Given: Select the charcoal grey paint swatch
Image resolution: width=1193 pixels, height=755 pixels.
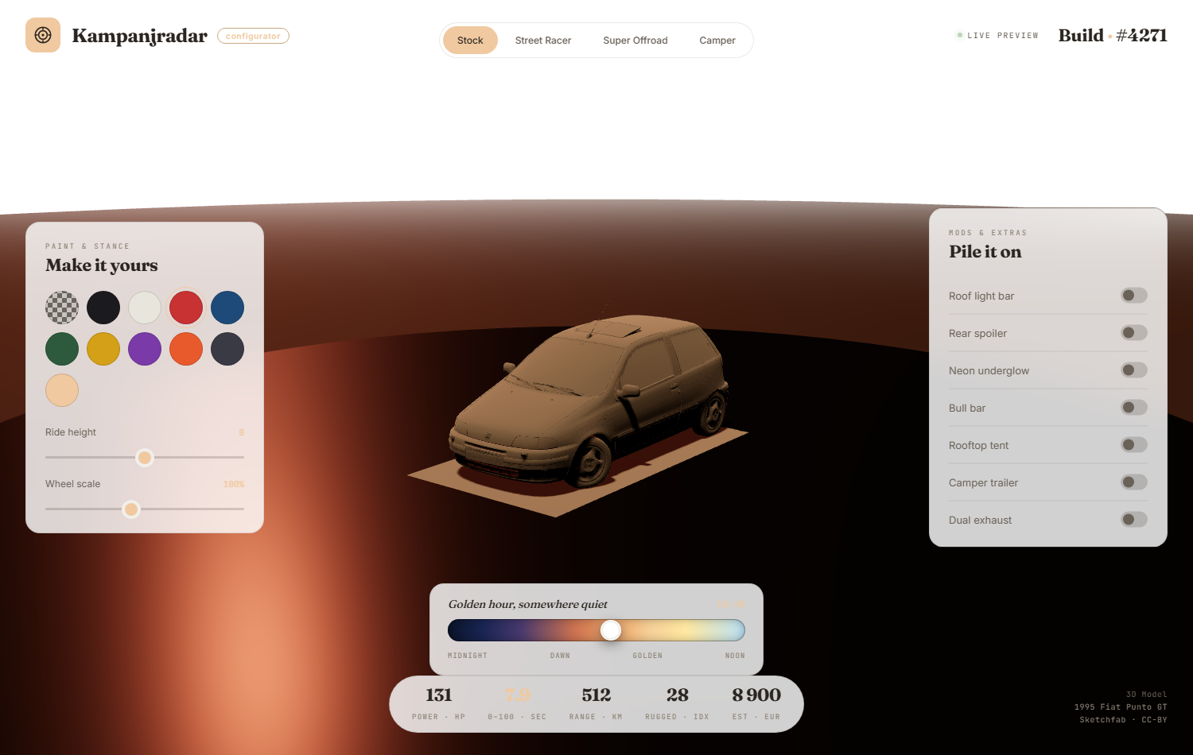Looking at the screenshot, I should coord(227,349).
